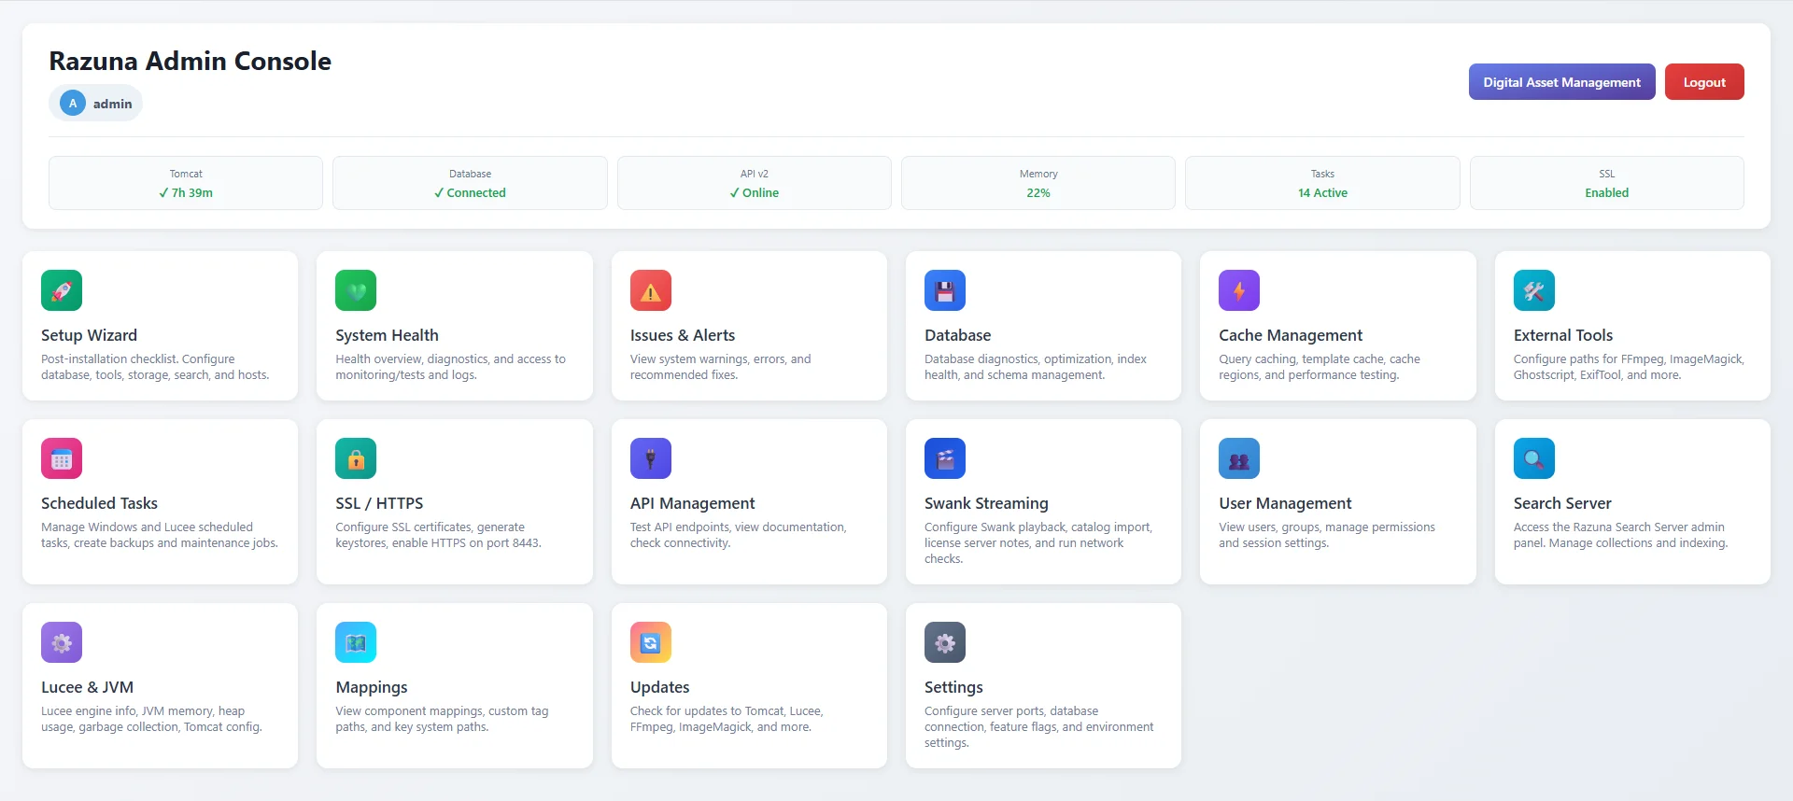This screenshot has width=1793, height=801.
Task: Open the Cache Management title
Action: [1291, 335]
